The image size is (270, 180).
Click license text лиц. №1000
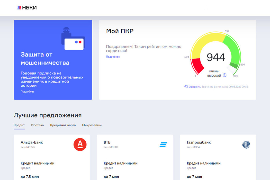(x=111, y=147)
